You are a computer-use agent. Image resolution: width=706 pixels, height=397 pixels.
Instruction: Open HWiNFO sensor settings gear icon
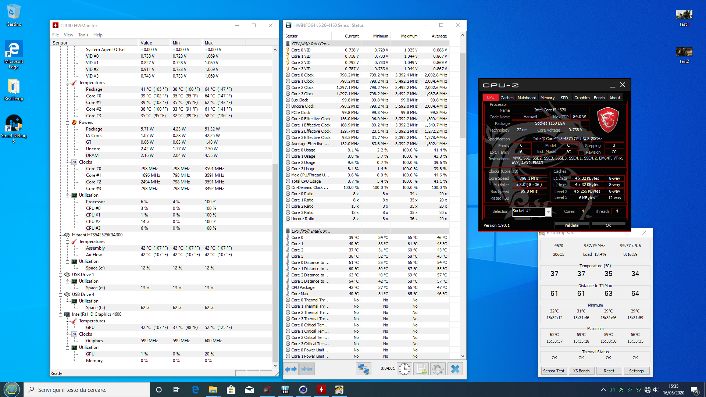[x=438, y=369]
